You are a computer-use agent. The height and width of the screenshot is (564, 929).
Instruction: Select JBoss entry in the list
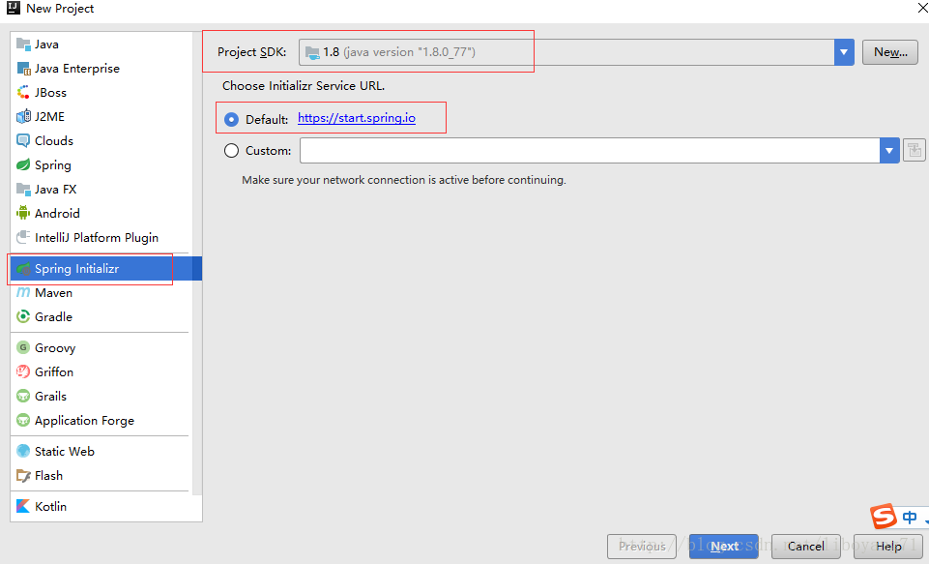tap(102, 93)
